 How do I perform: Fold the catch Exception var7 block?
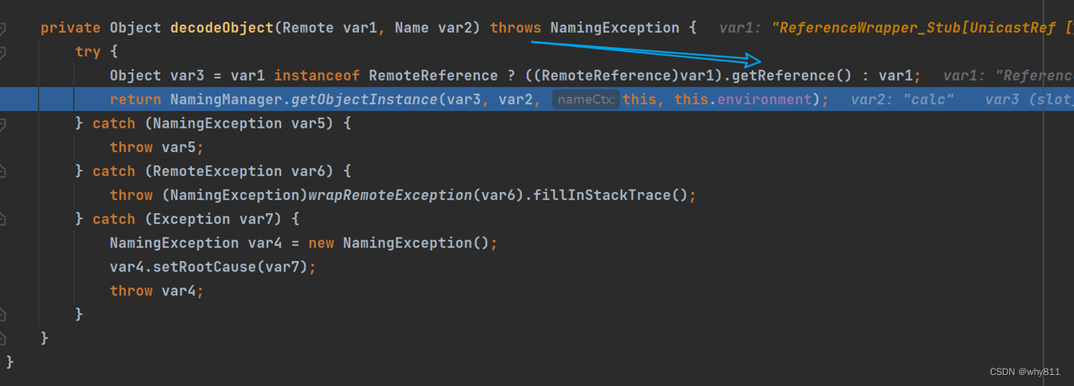tap(3, 219)
